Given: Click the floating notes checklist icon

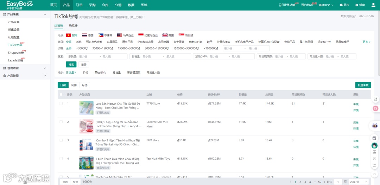Looking at the screenshot, I should coord(375,138).
